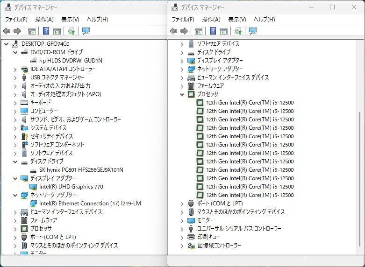Open ファイル(F) menu in right window
This screenshot has height=267, width=365.
coord(183,19)
